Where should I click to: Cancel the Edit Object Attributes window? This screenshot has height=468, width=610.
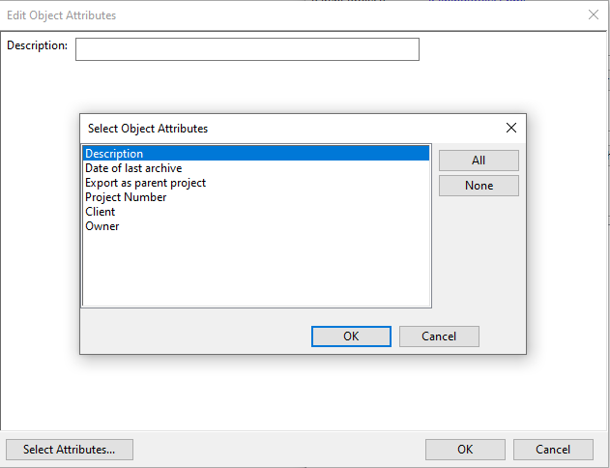pos(553,450)
